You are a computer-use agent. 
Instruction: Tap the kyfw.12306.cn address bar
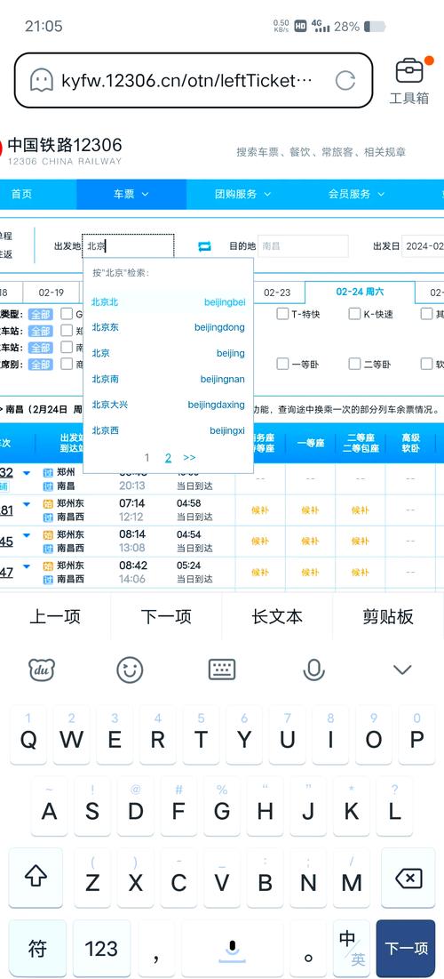point(194,81)
